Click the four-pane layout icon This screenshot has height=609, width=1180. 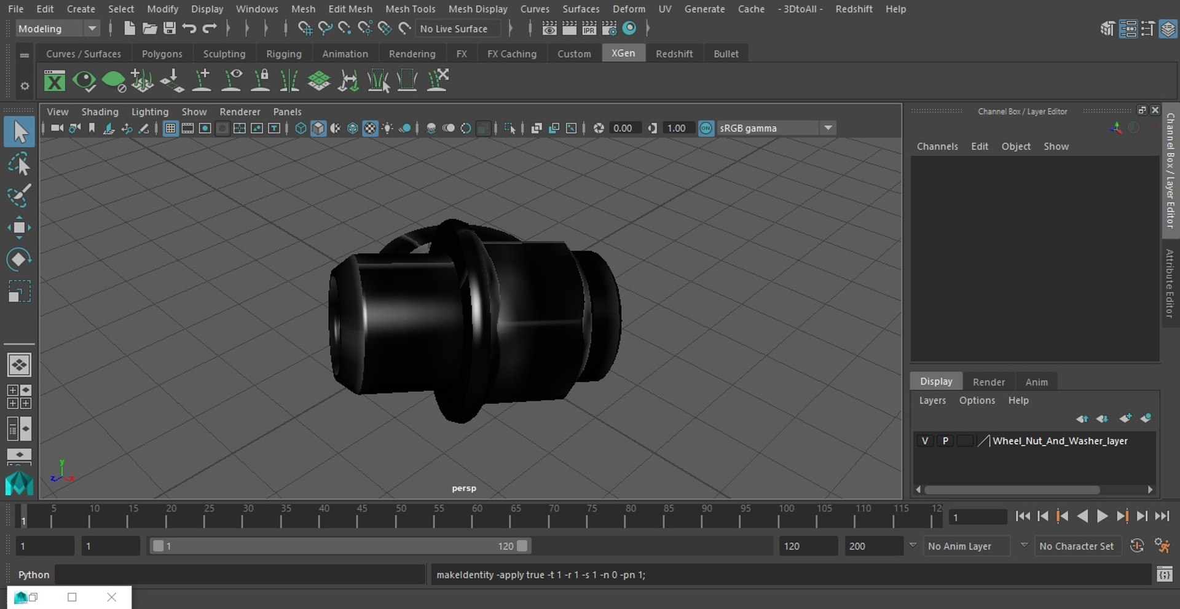pos(19,397)
